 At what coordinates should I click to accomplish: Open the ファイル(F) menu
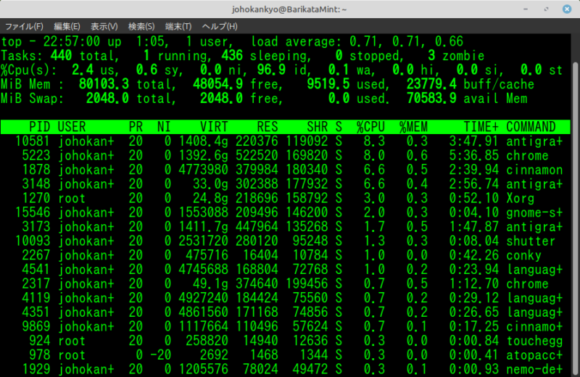[24, 27]
